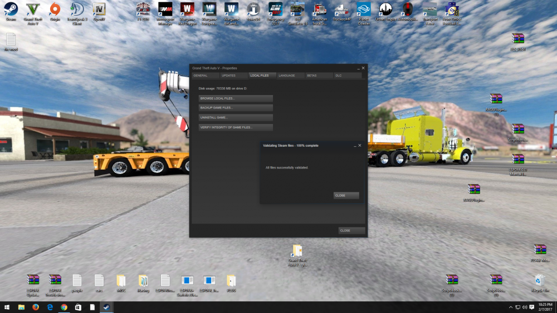
Task: Select the Recycle Bin icon
Action: (540, 283)
